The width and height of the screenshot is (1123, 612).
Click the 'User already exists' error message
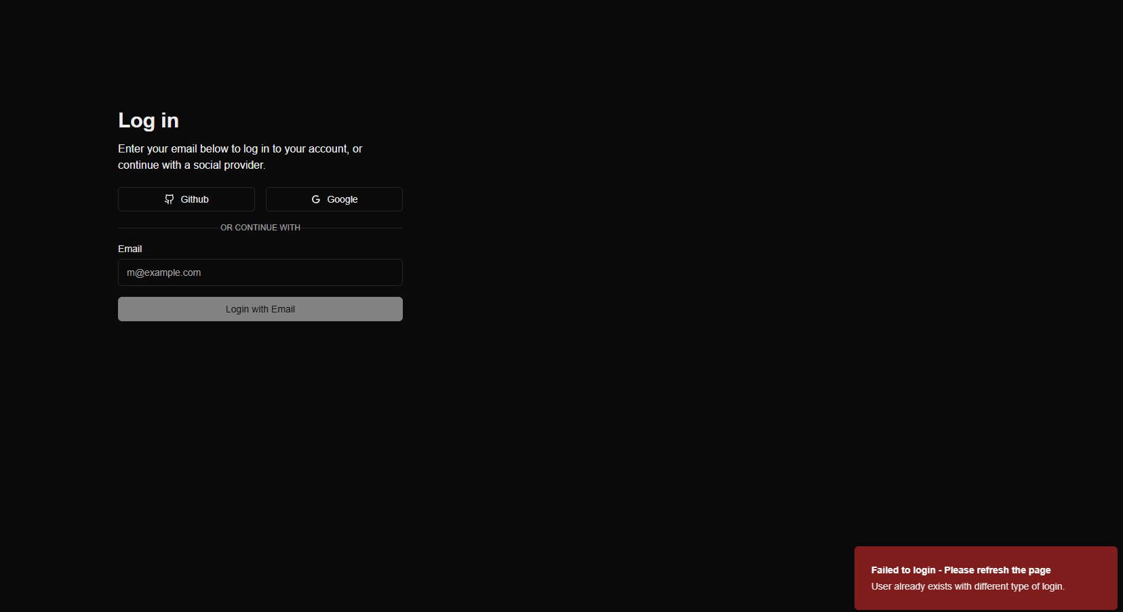[968, 586]
